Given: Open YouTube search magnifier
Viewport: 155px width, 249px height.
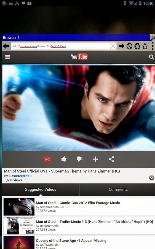Looking at the screenshot, I should (151, 57).
